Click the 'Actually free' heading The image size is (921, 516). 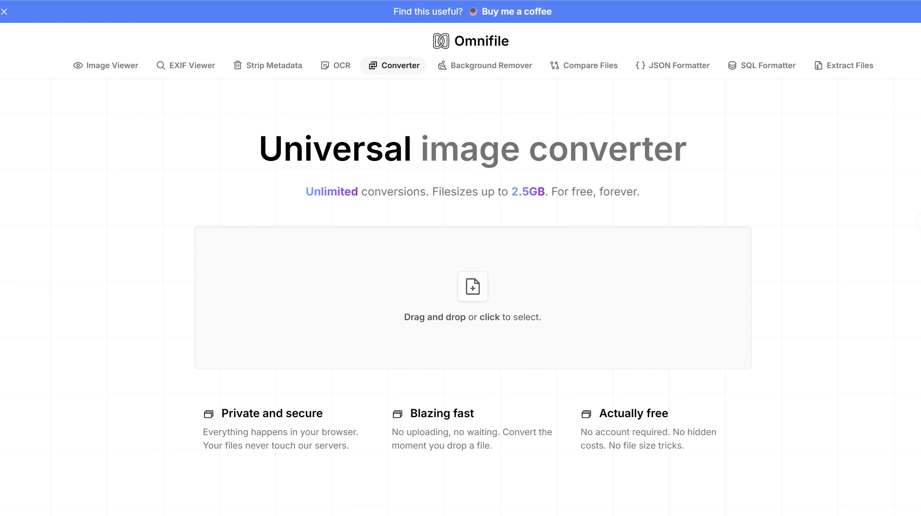634,413
